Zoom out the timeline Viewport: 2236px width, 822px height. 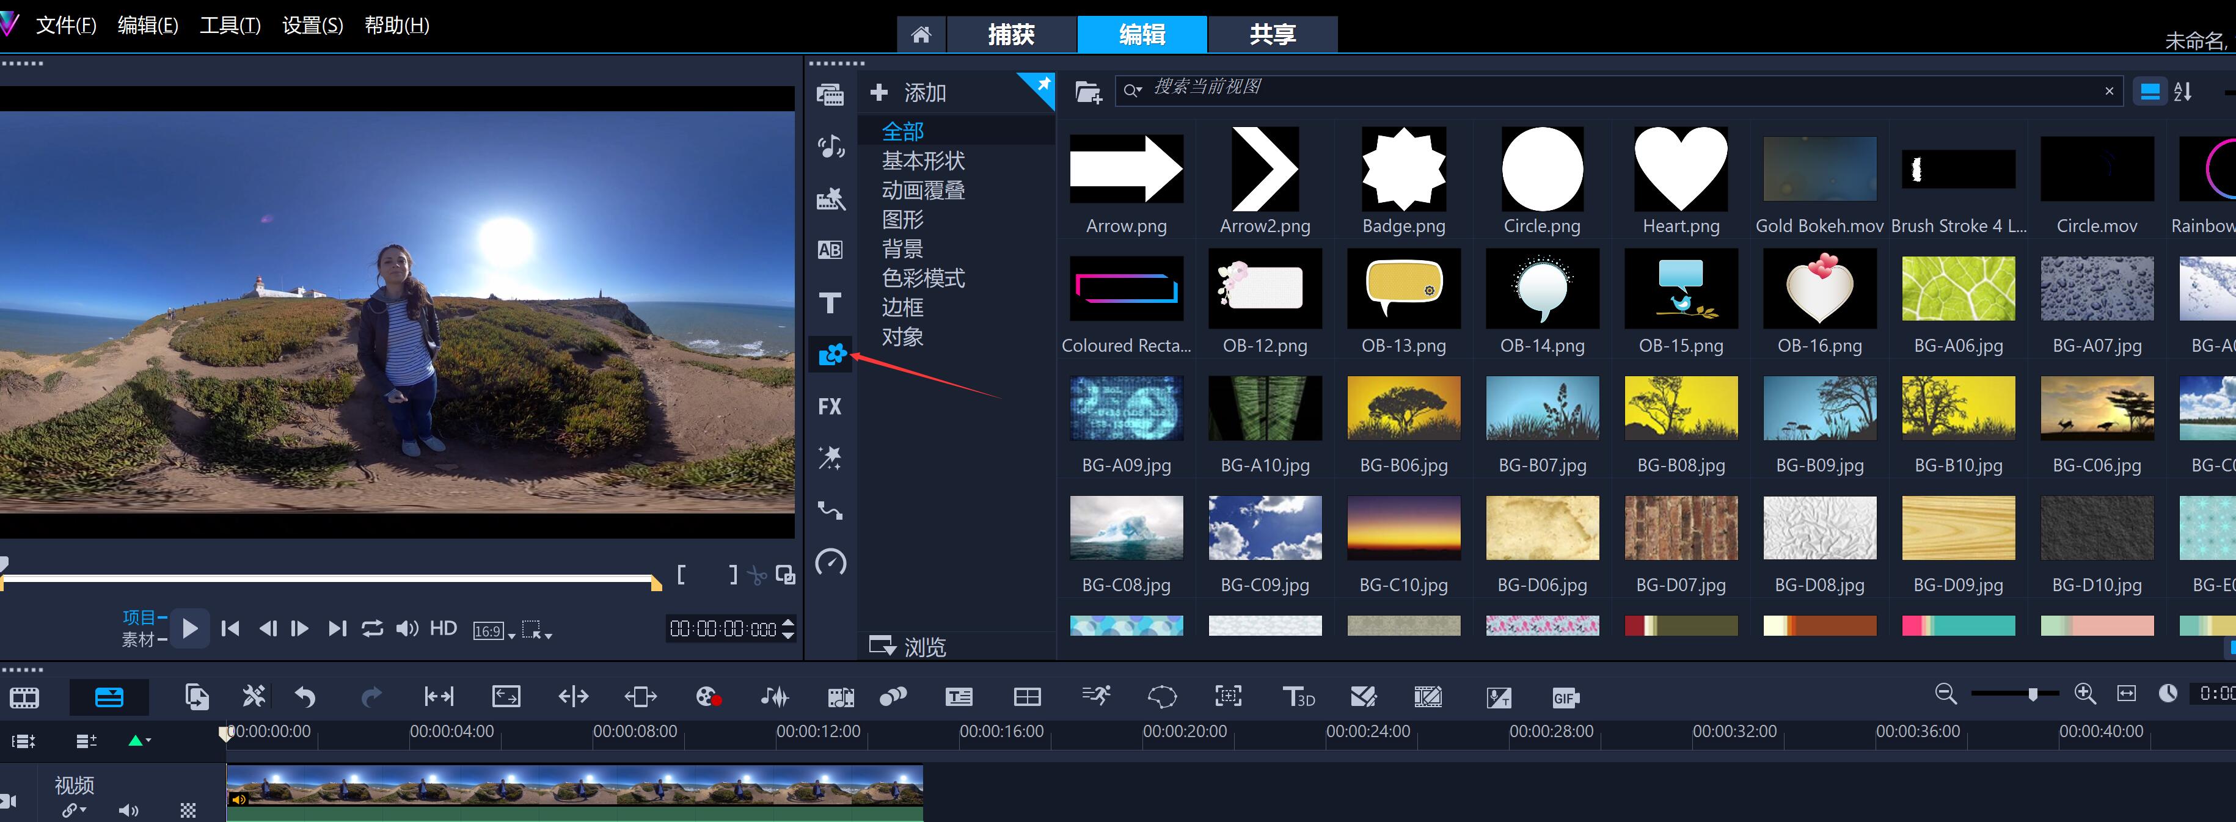(1945, 693)
